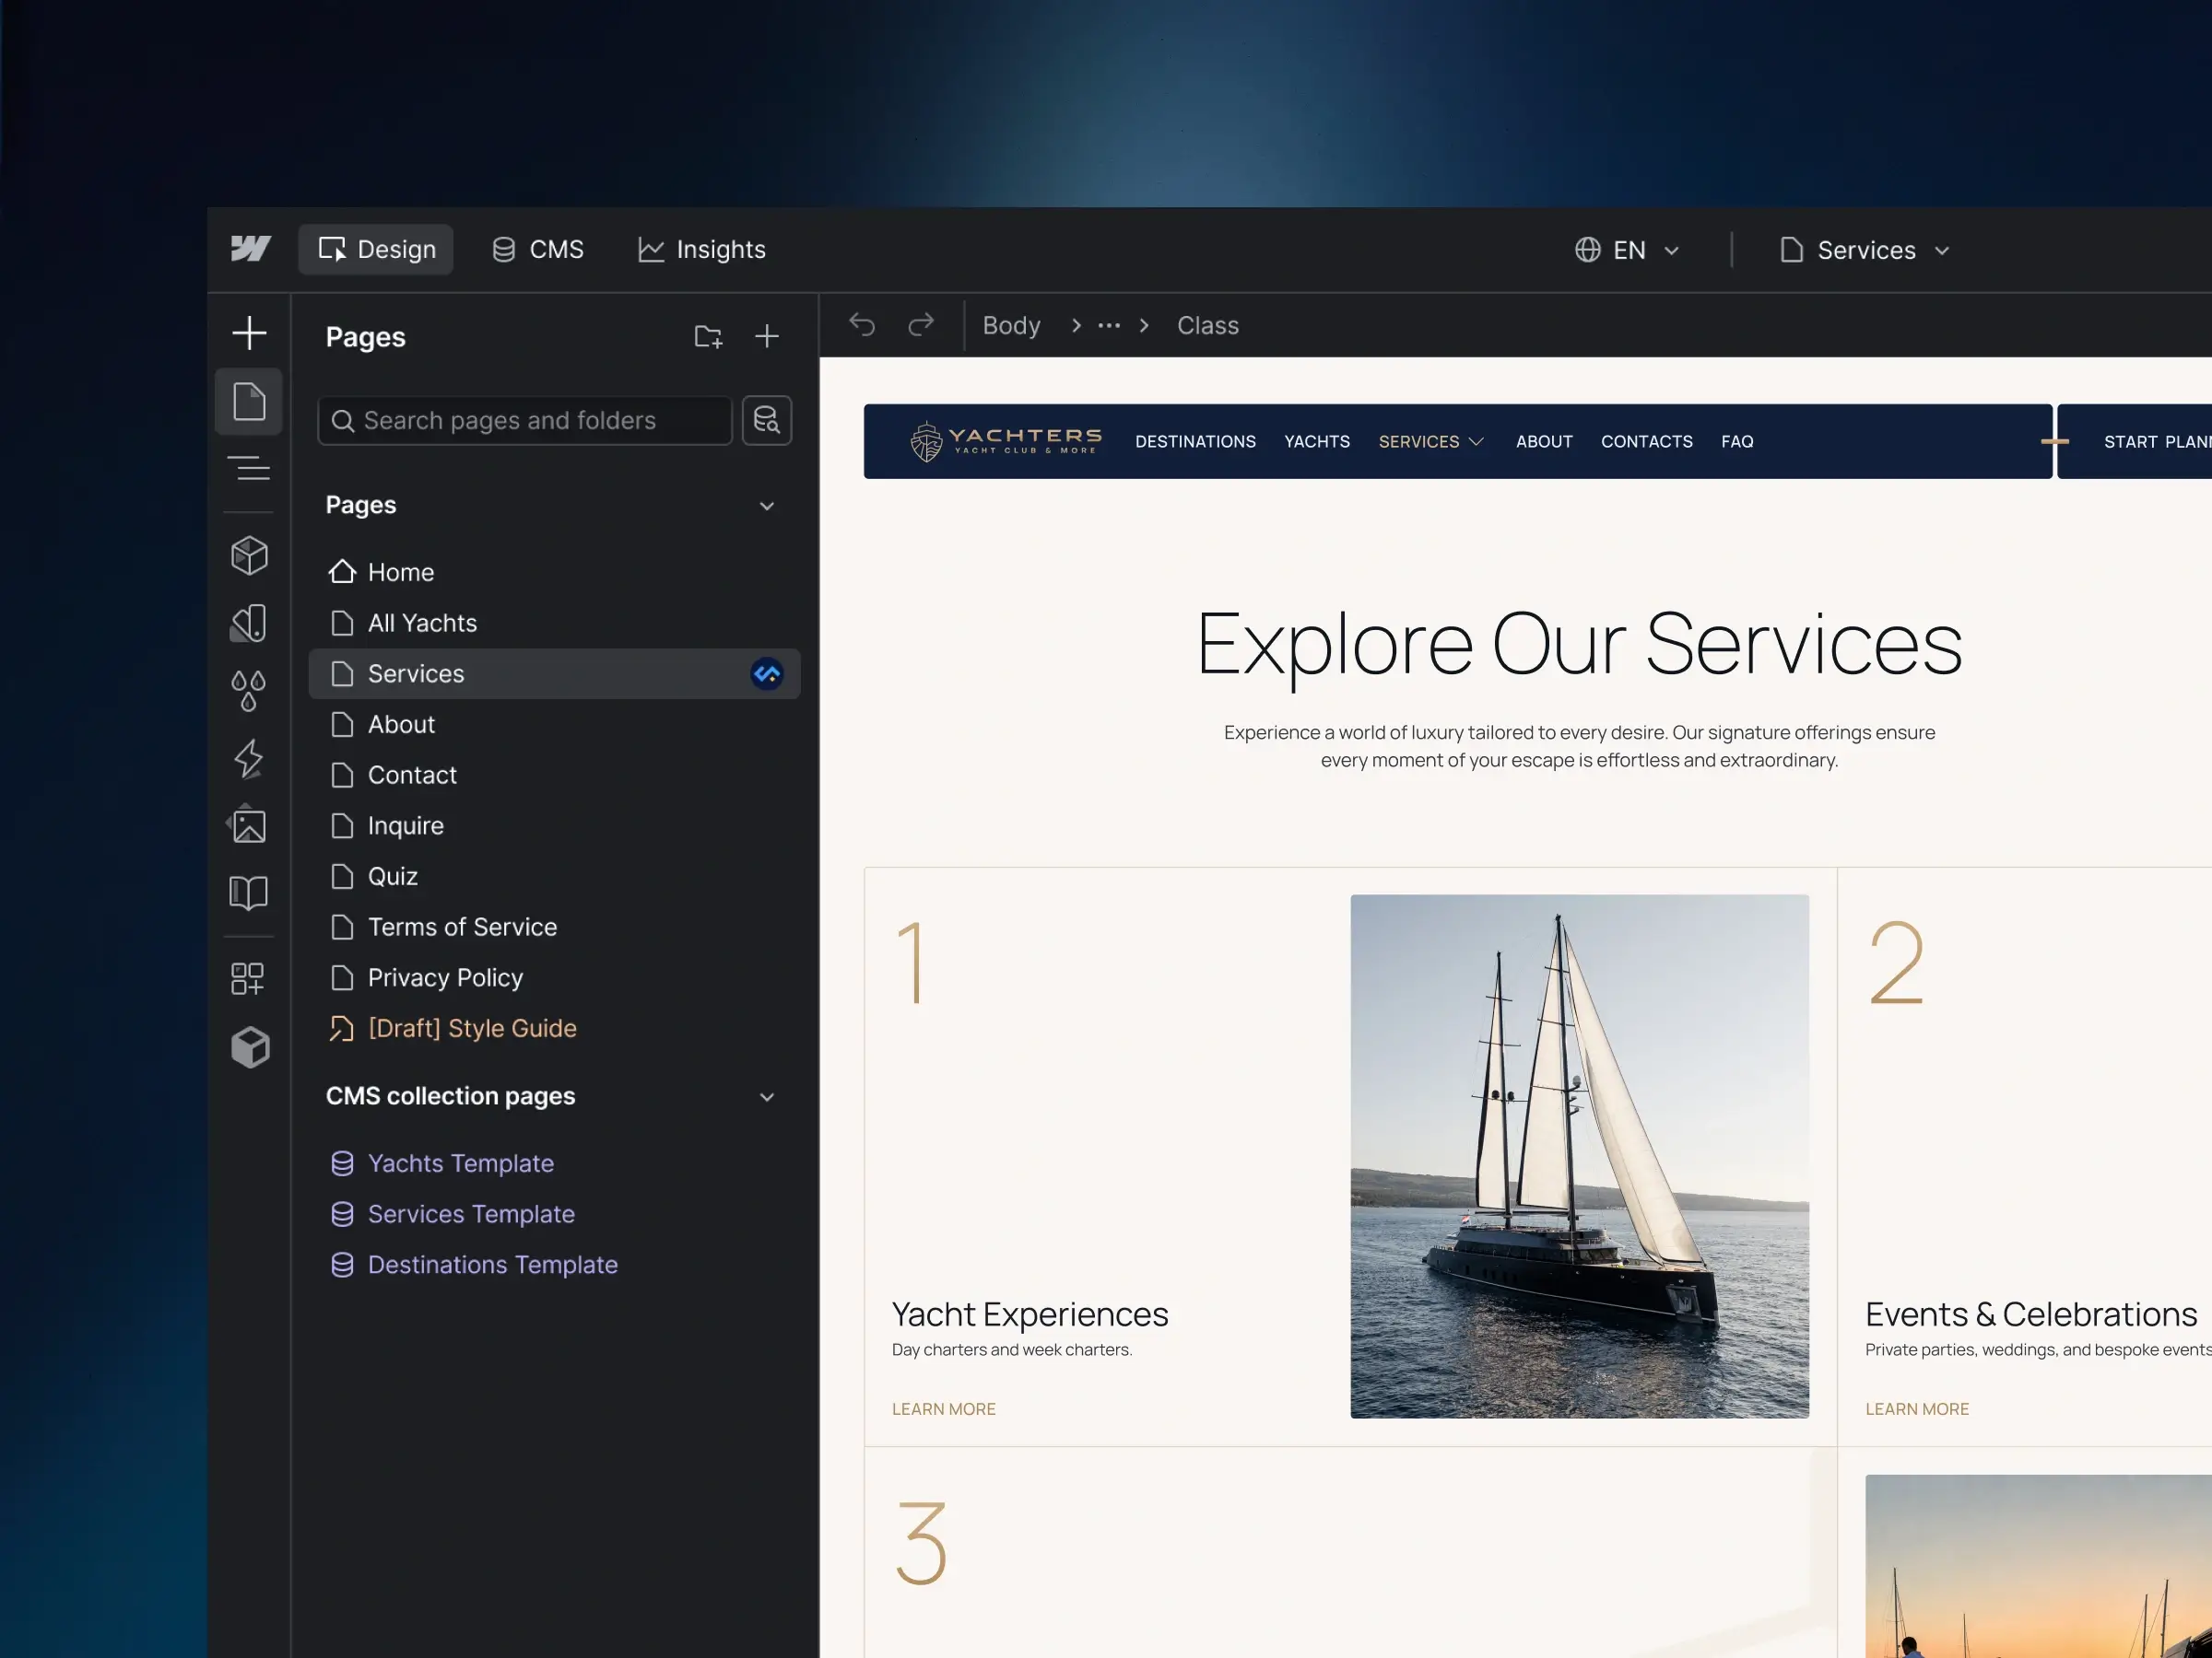
Task: Open the Style selectors droplets icon
Action: 249,691
